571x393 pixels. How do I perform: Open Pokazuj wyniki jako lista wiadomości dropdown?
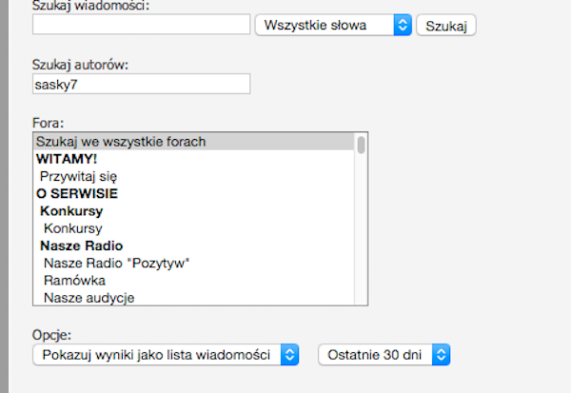pyautogui.click(x=166, y=354)
